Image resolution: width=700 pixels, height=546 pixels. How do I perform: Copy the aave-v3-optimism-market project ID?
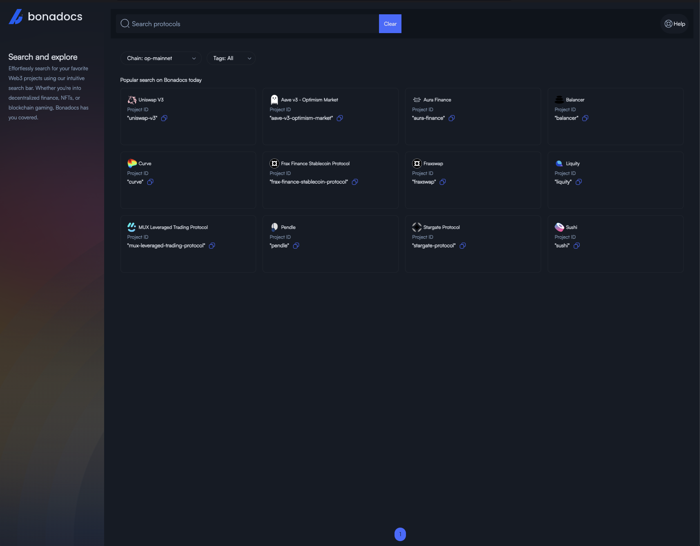[340, 118]
